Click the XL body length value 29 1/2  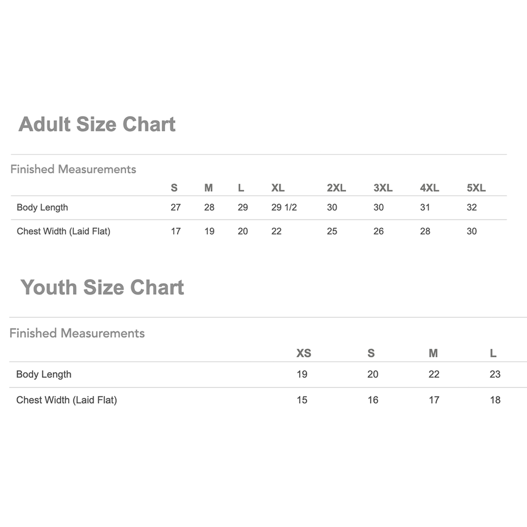(284, 208)
